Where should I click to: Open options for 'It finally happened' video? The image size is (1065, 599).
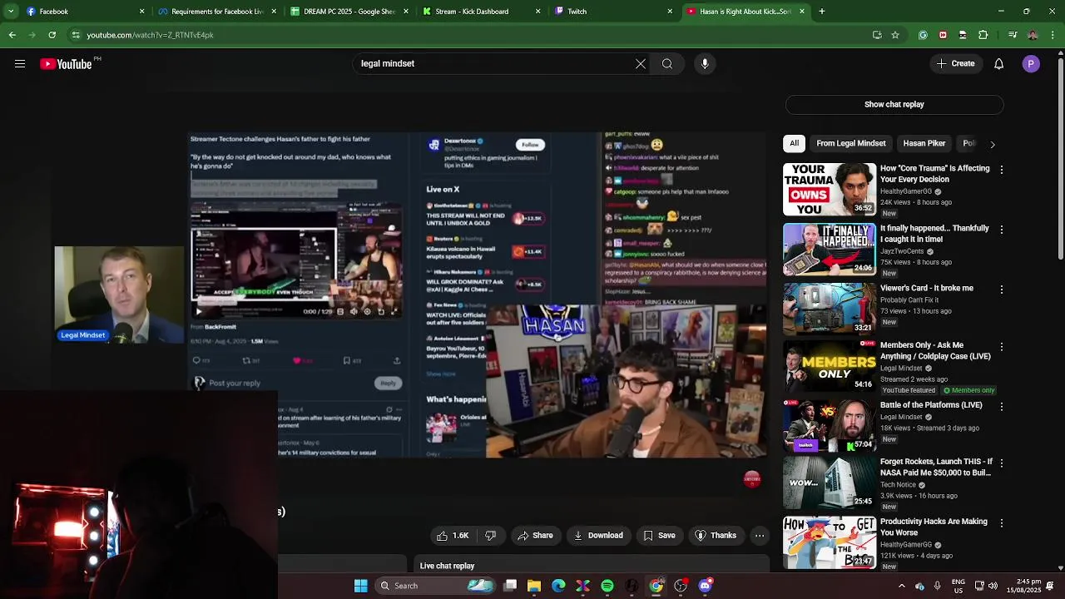[x=1002, y=230]
